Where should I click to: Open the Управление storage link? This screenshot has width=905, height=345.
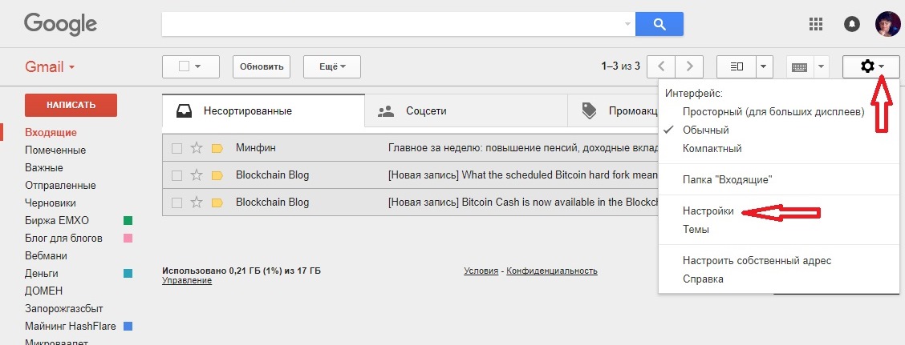[187, 280]
